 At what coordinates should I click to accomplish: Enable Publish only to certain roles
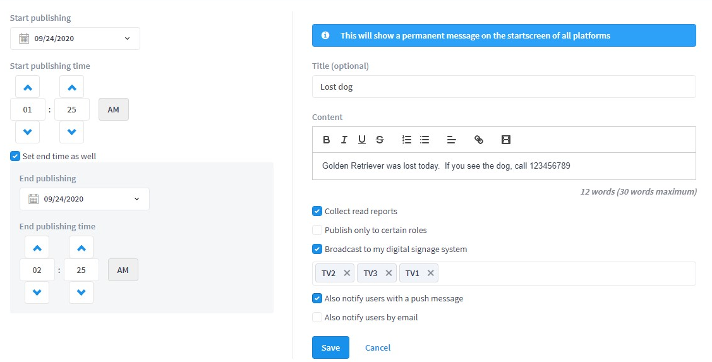point(317,231)
